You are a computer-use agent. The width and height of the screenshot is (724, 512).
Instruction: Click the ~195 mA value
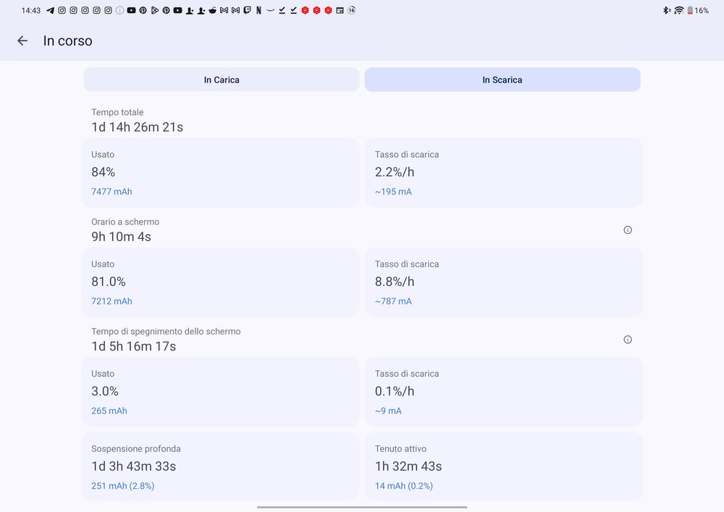point(393,192)
